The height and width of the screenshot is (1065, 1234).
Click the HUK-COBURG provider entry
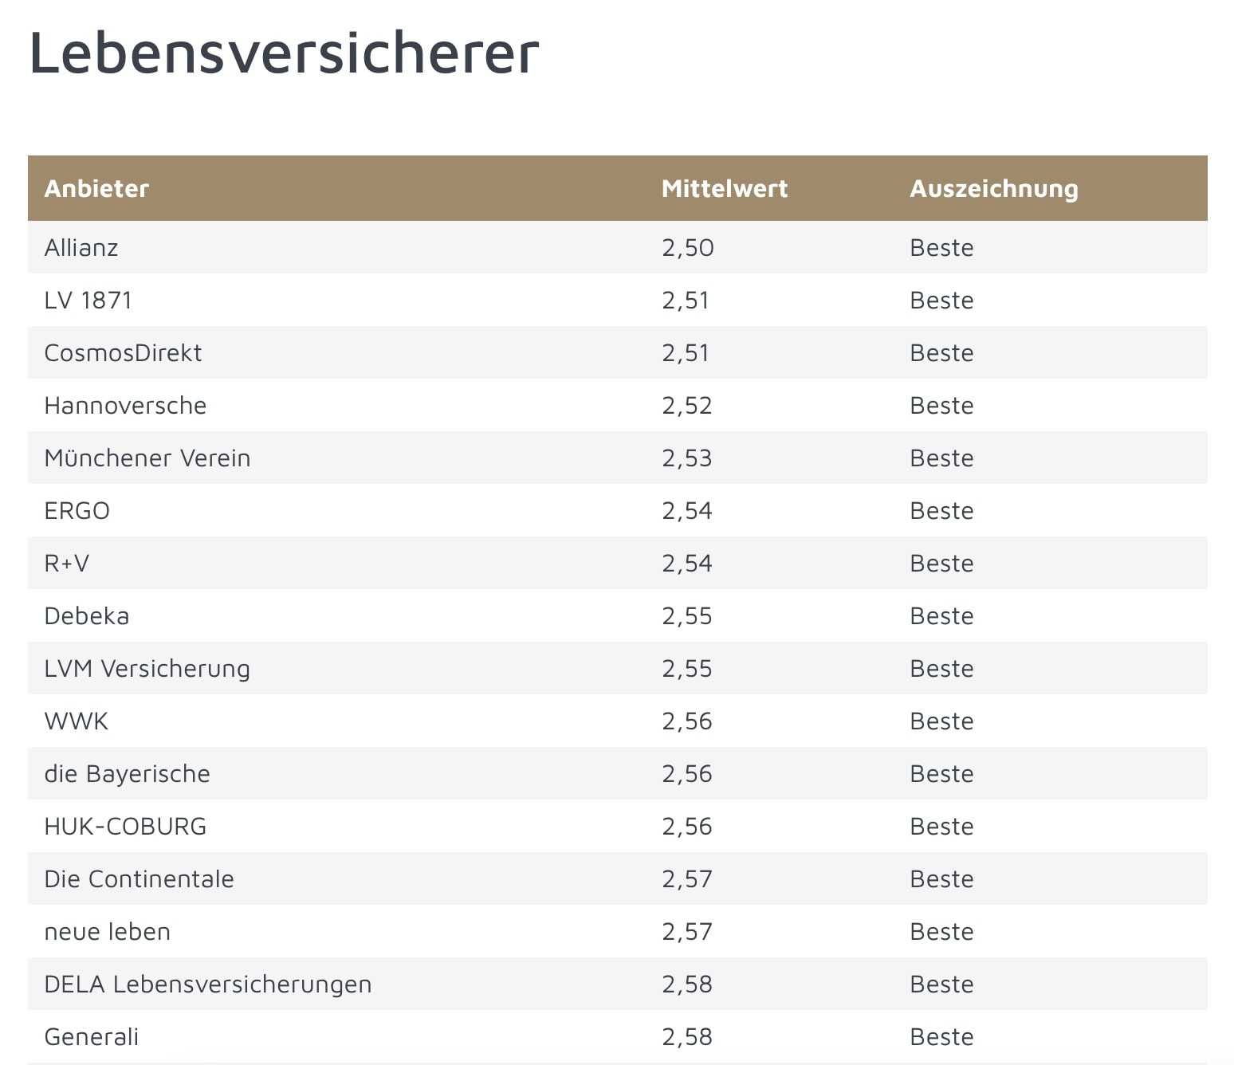pyautogui.click(x=125, y=827)
